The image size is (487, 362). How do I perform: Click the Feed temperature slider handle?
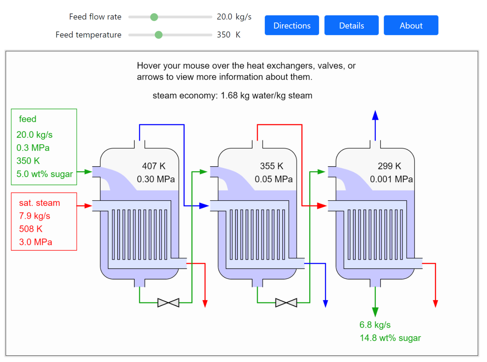[x=159, y=35]
